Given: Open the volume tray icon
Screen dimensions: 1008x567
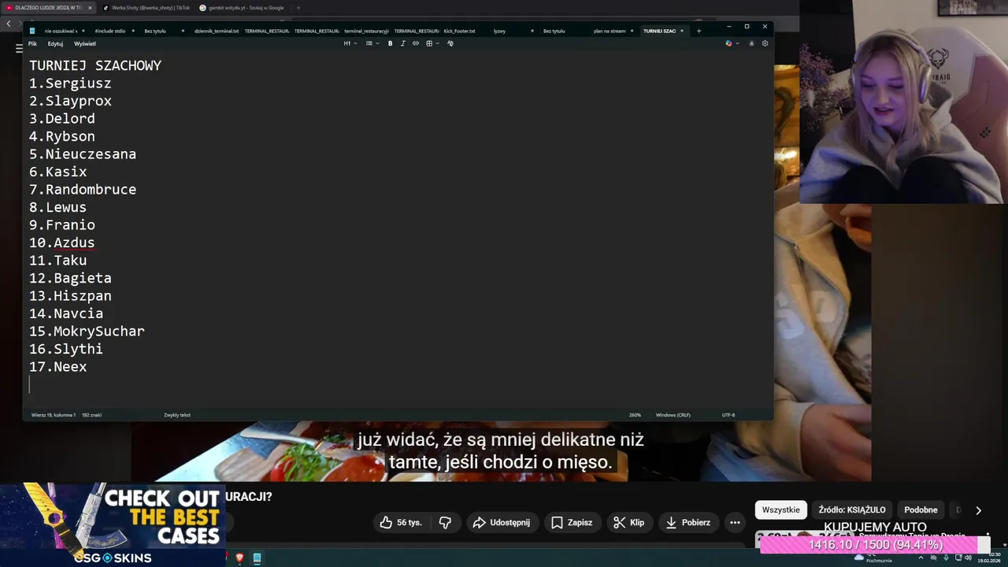Looking at the screenshot, I should coord(969,558).
